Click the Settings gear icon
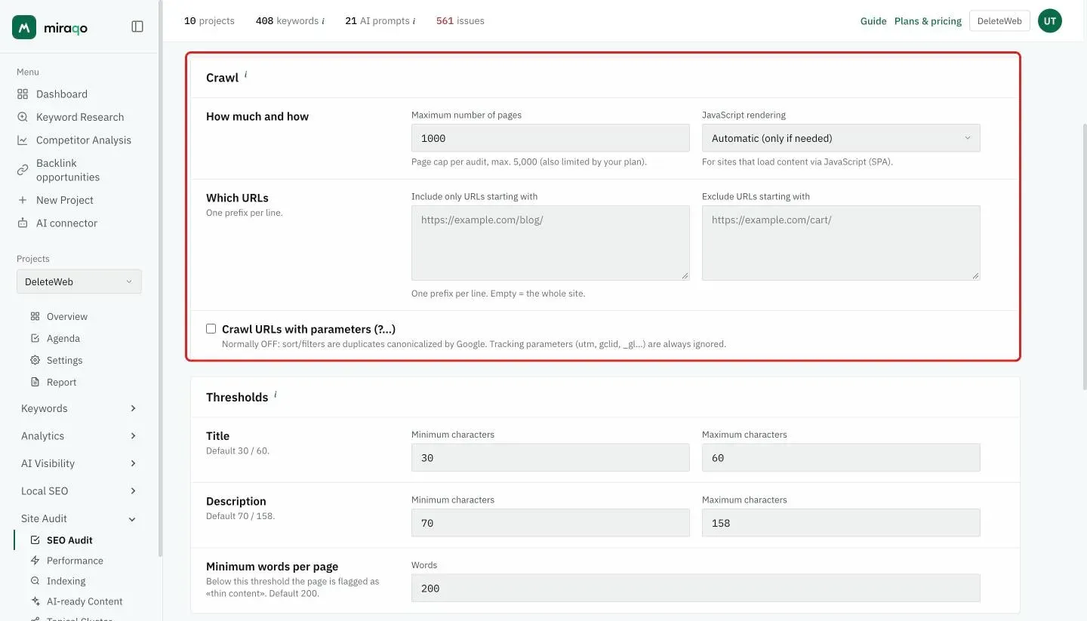The width and height of the screenshot is (1087, 621). (x=35, y=360)
